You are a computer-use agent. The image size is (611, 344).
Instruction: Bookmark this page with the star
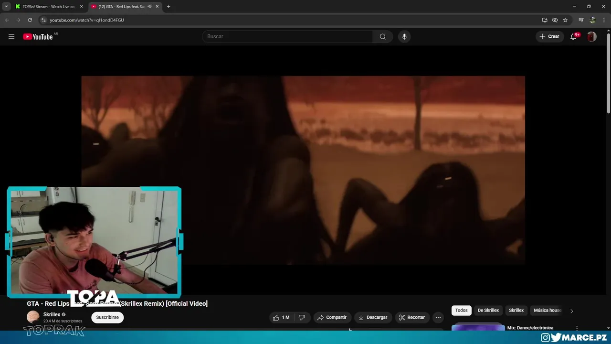565,20
